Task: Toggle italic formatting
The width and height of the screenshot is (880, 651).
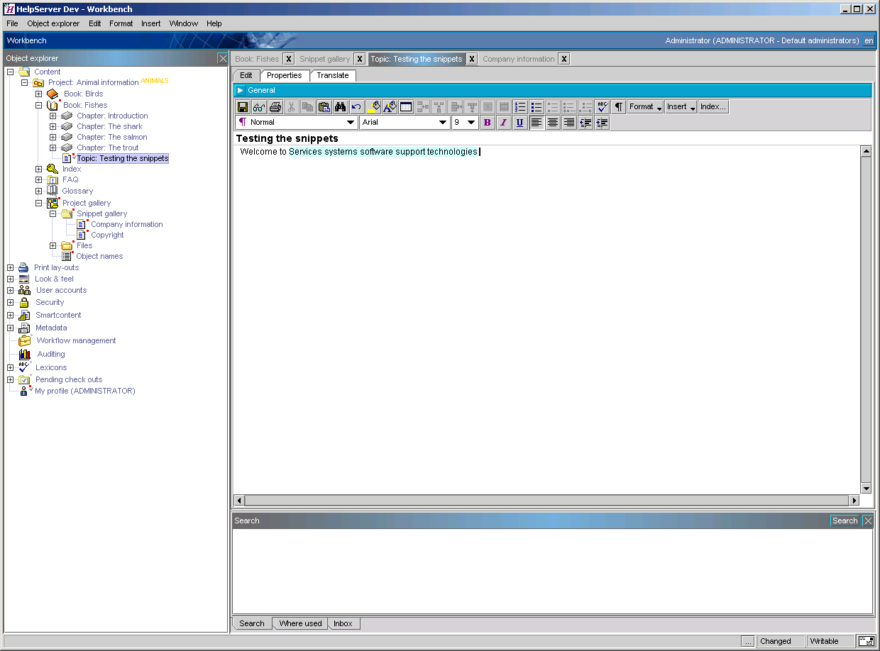Action: coord(504,123)
